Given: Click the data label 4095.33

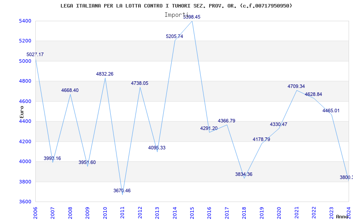Looking at the screenshot, I should (x=157, y=148).
